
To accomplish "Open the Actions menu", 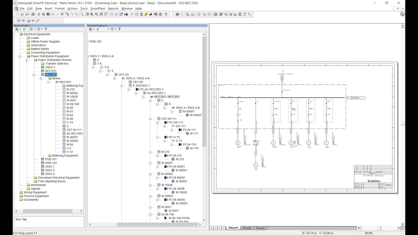I will pyautogui.click(x=72, y=8).
